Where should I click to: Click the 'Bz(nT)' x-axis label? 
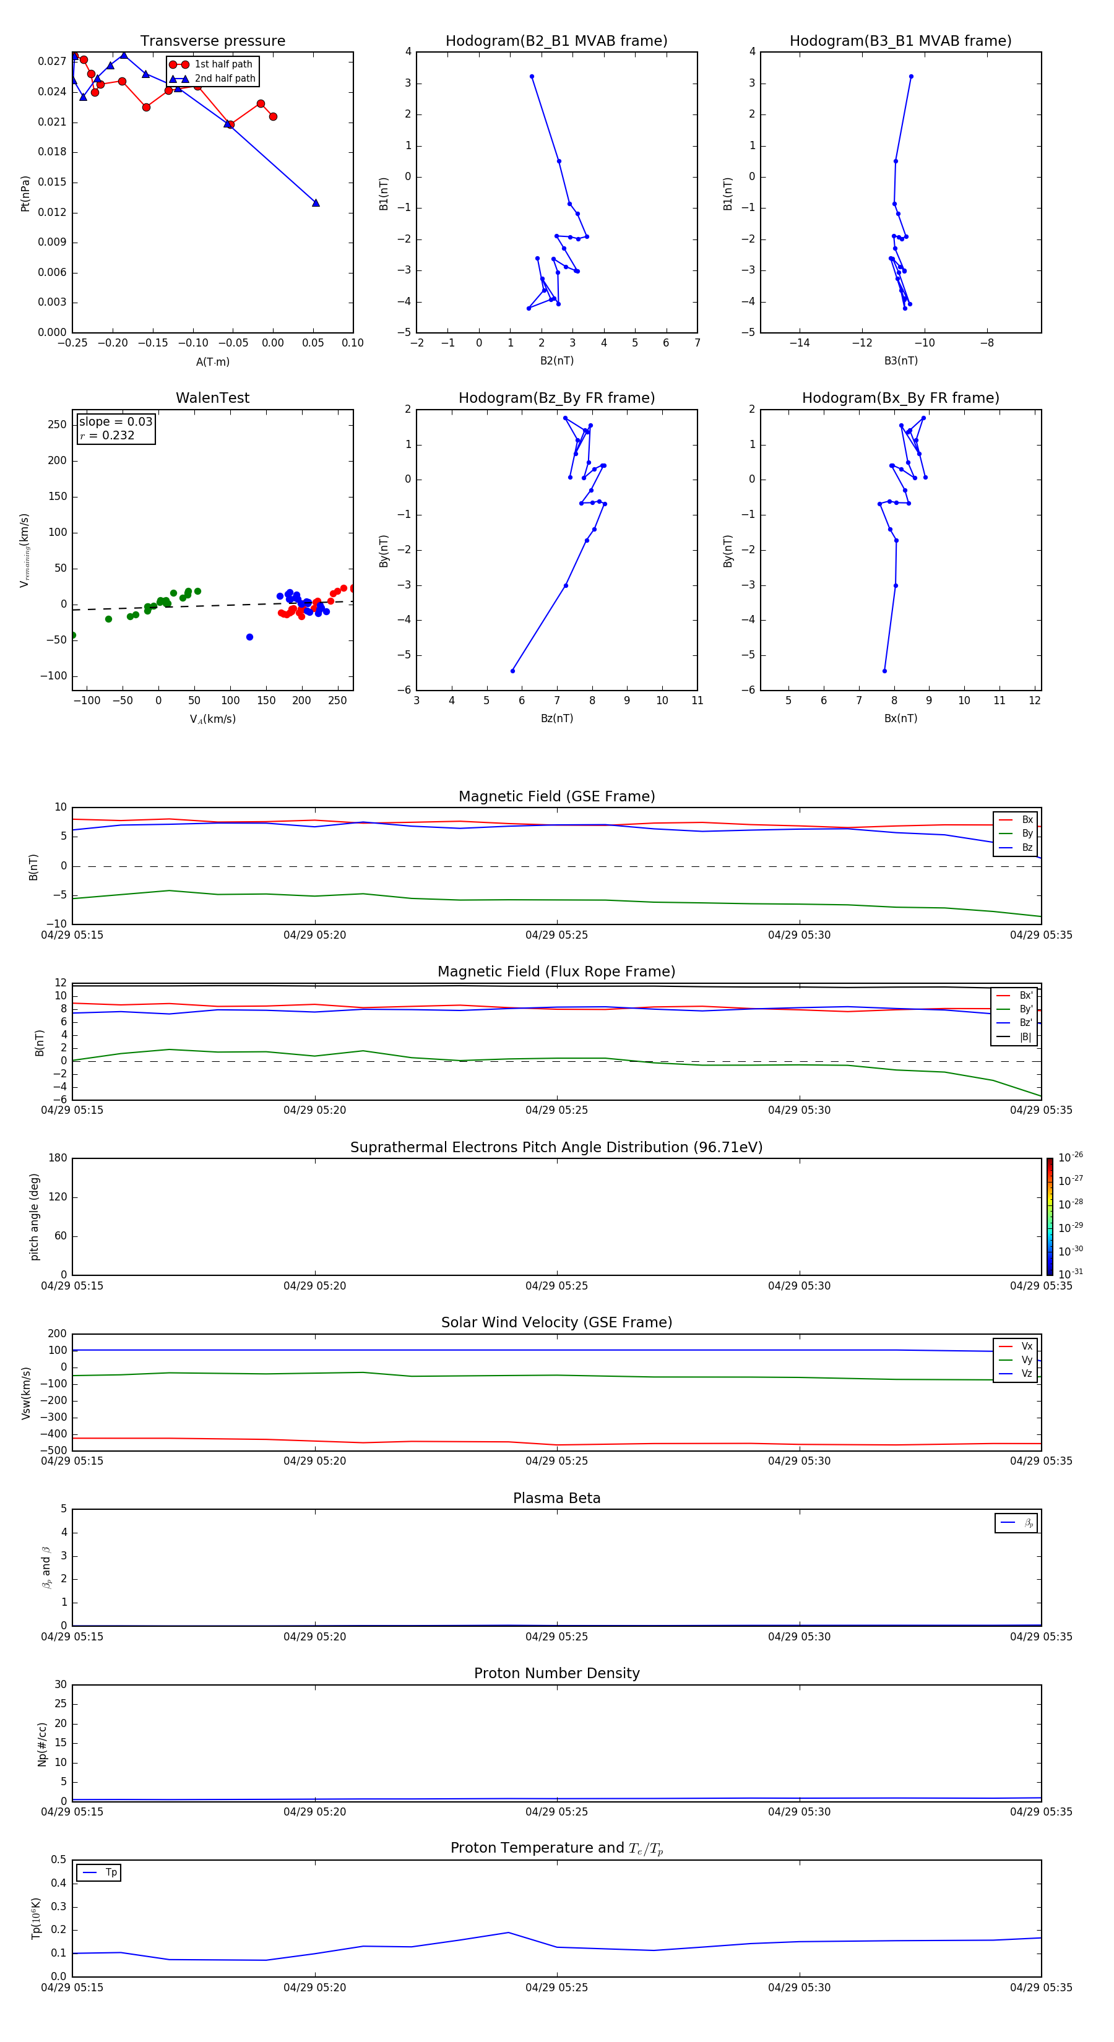coord(556,718)
